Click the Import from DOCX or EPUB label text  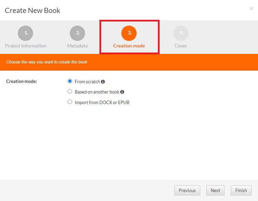[102, 102]
